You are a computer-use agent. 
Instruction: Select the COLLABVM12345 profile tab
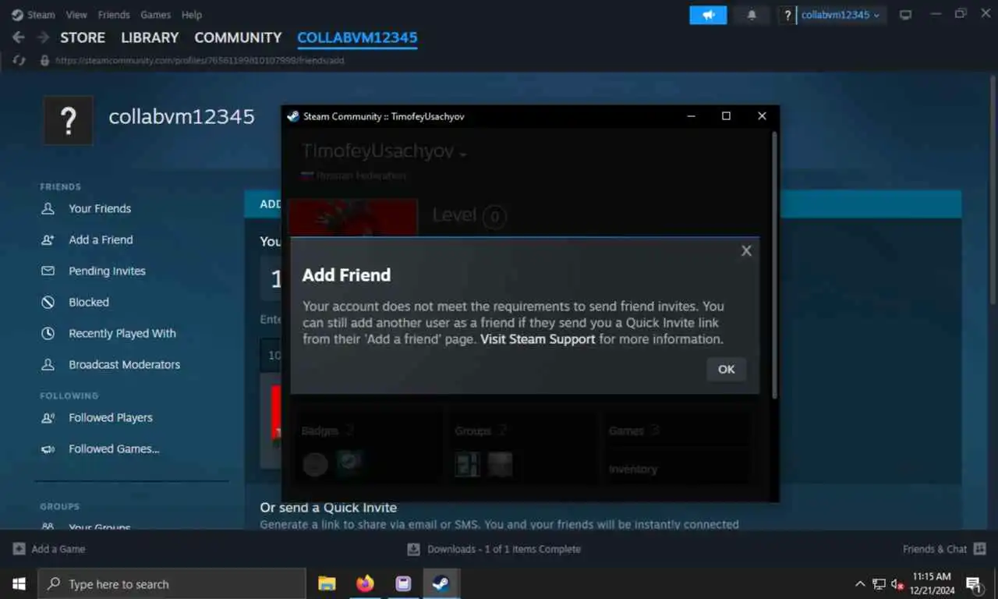coord(357,37)
